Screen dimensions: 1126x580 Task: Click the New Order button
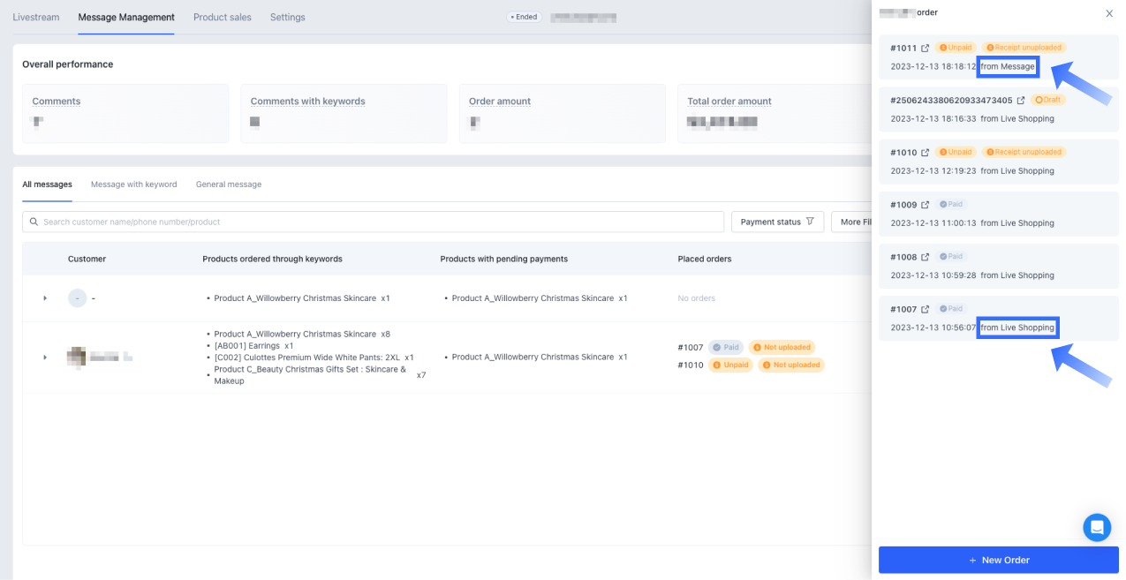pos(998,560)
